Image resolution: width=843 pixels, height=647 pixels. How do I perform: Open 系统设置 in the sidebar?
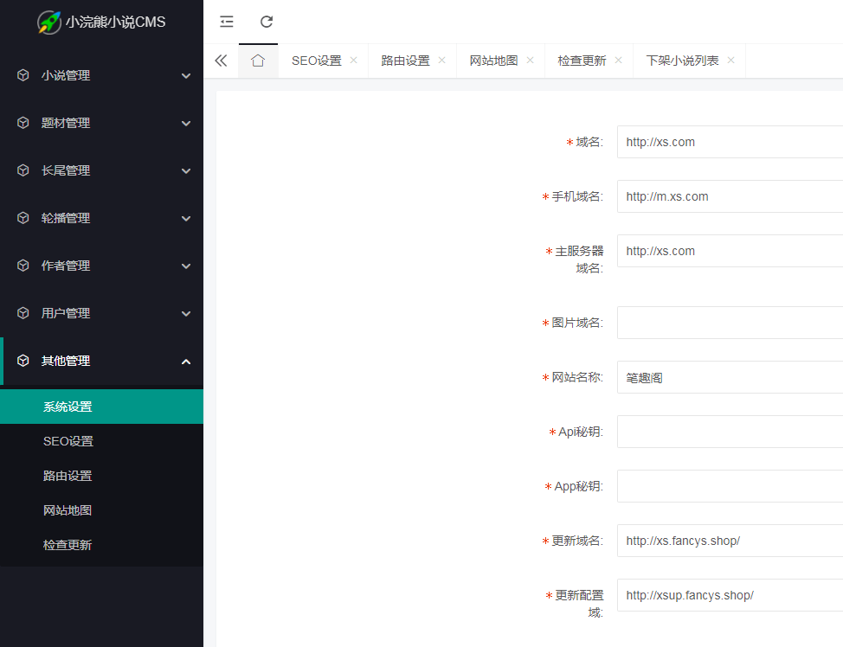68,407
